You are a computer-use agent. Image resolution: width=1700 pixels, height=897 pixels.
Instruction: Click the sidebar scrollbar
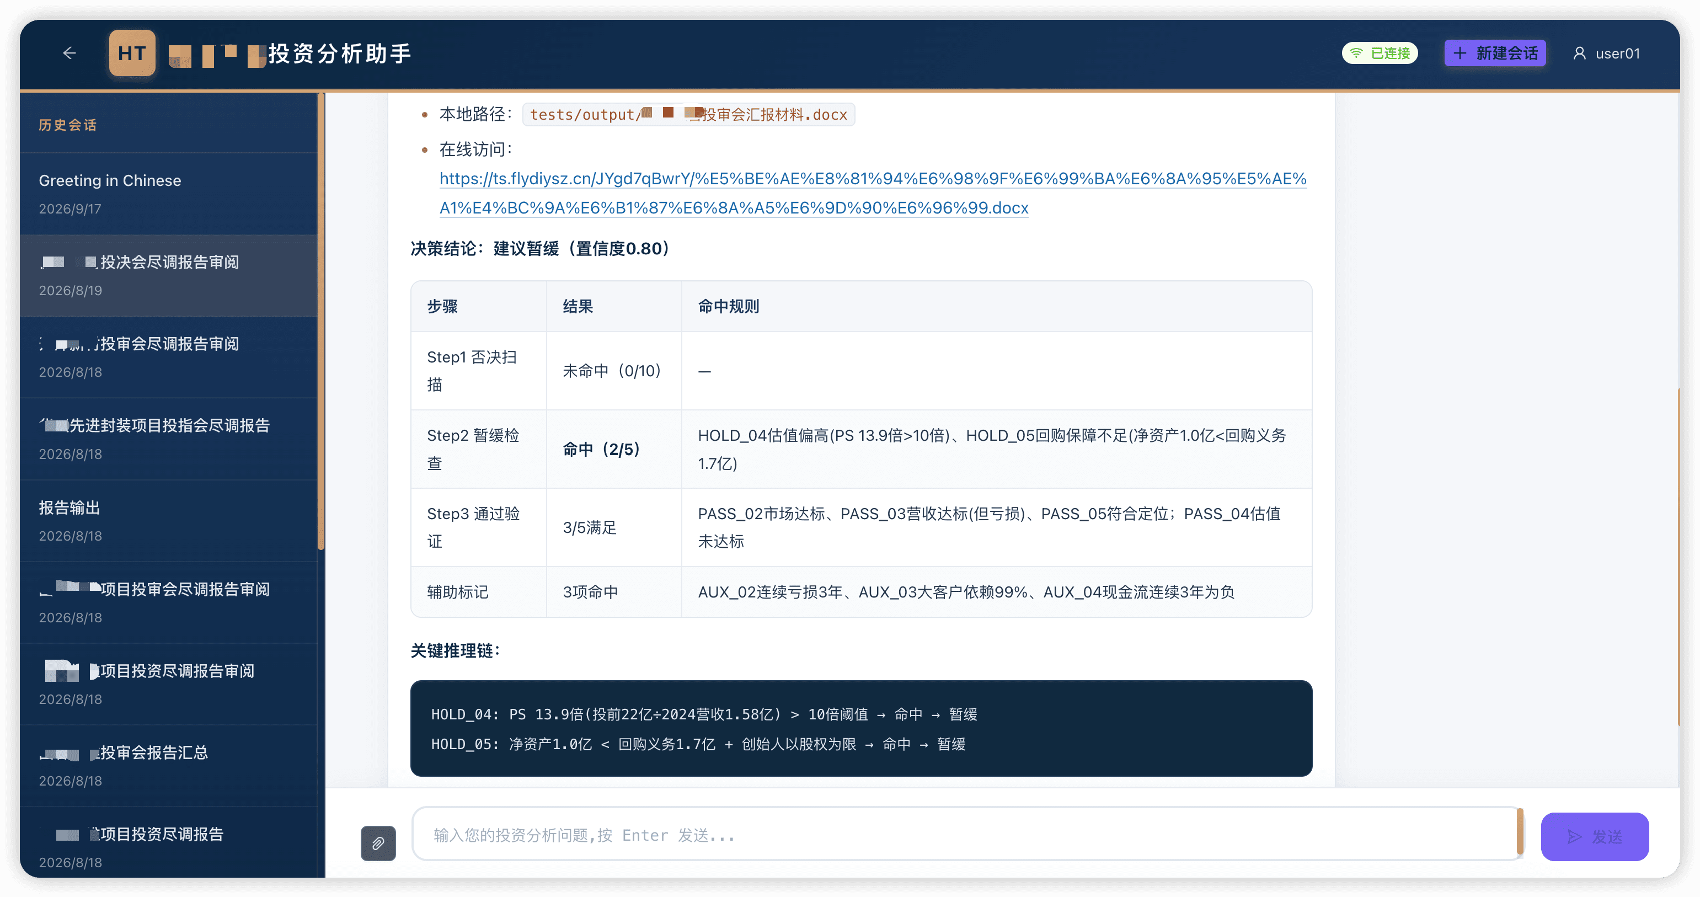coord(320,322)
